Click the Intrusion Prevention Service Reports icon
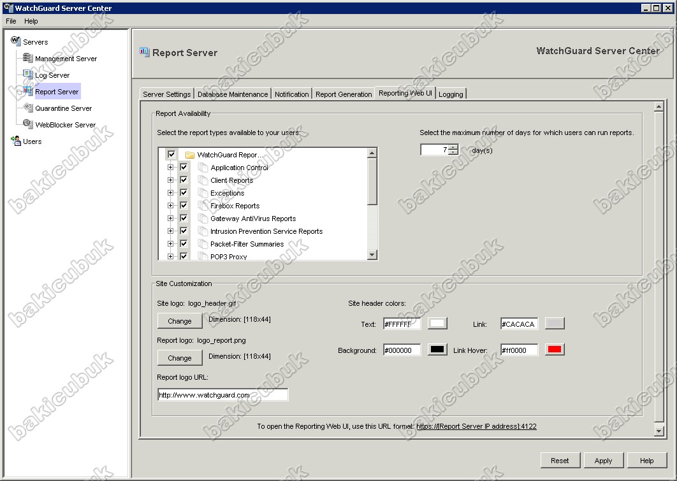 point(203,231)
